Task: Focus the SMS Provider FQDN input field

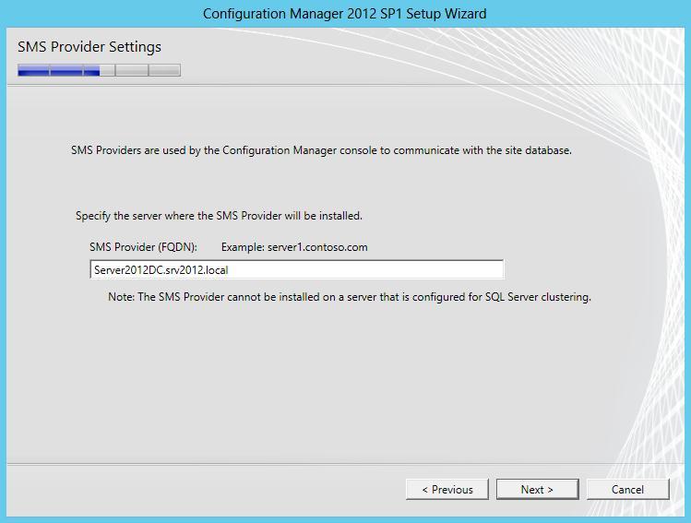Action: click(x=296, y=269)
